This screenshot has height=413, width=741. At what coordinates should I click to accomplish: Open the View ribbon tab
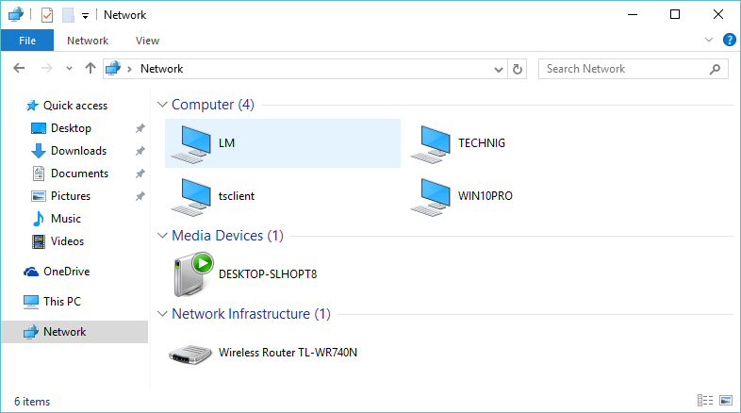click(x=147, y=41)
